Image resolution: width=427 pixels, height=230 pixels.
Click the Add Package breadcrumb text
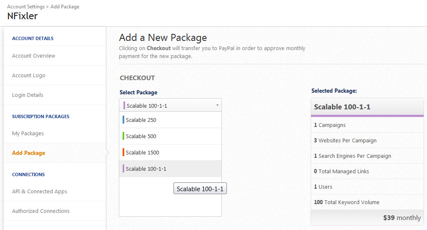(65, 7)
